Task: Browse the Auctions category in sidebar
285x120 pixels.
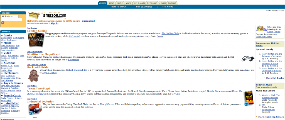Action: [x=9, y=63]
